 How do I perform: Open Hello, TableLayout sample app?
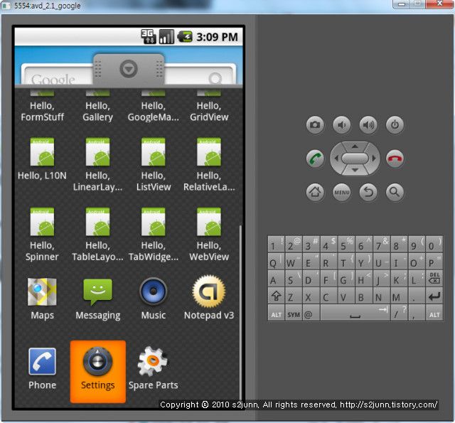pyautogui.click(x=98, y=235)
